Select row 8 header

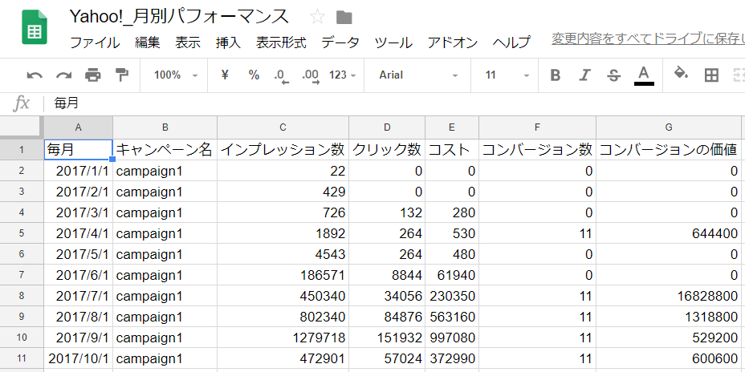[x=22, y=296]
